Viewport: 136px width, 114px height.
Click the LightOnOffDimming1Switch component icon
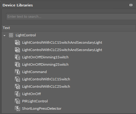point(17,57)
